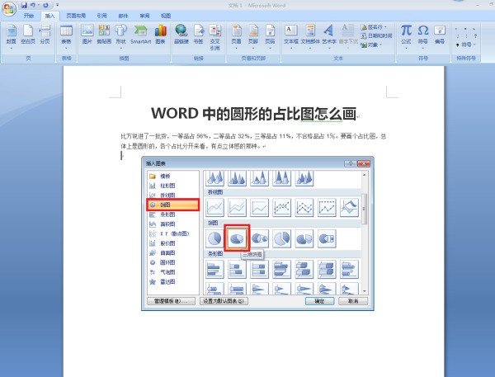The width and height of the screenshot is (495, 377).
Task: Switch to the 开始 (Home) tab
Action: (x=30, y=15)
